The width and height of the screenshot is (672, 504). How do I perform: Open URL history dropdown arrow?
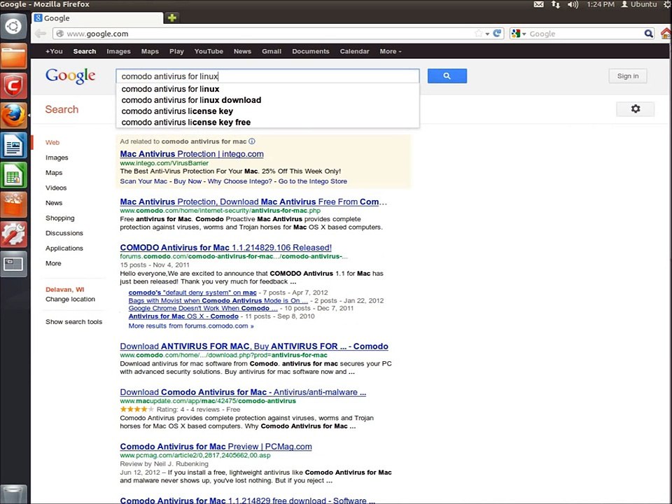point(487,34)
